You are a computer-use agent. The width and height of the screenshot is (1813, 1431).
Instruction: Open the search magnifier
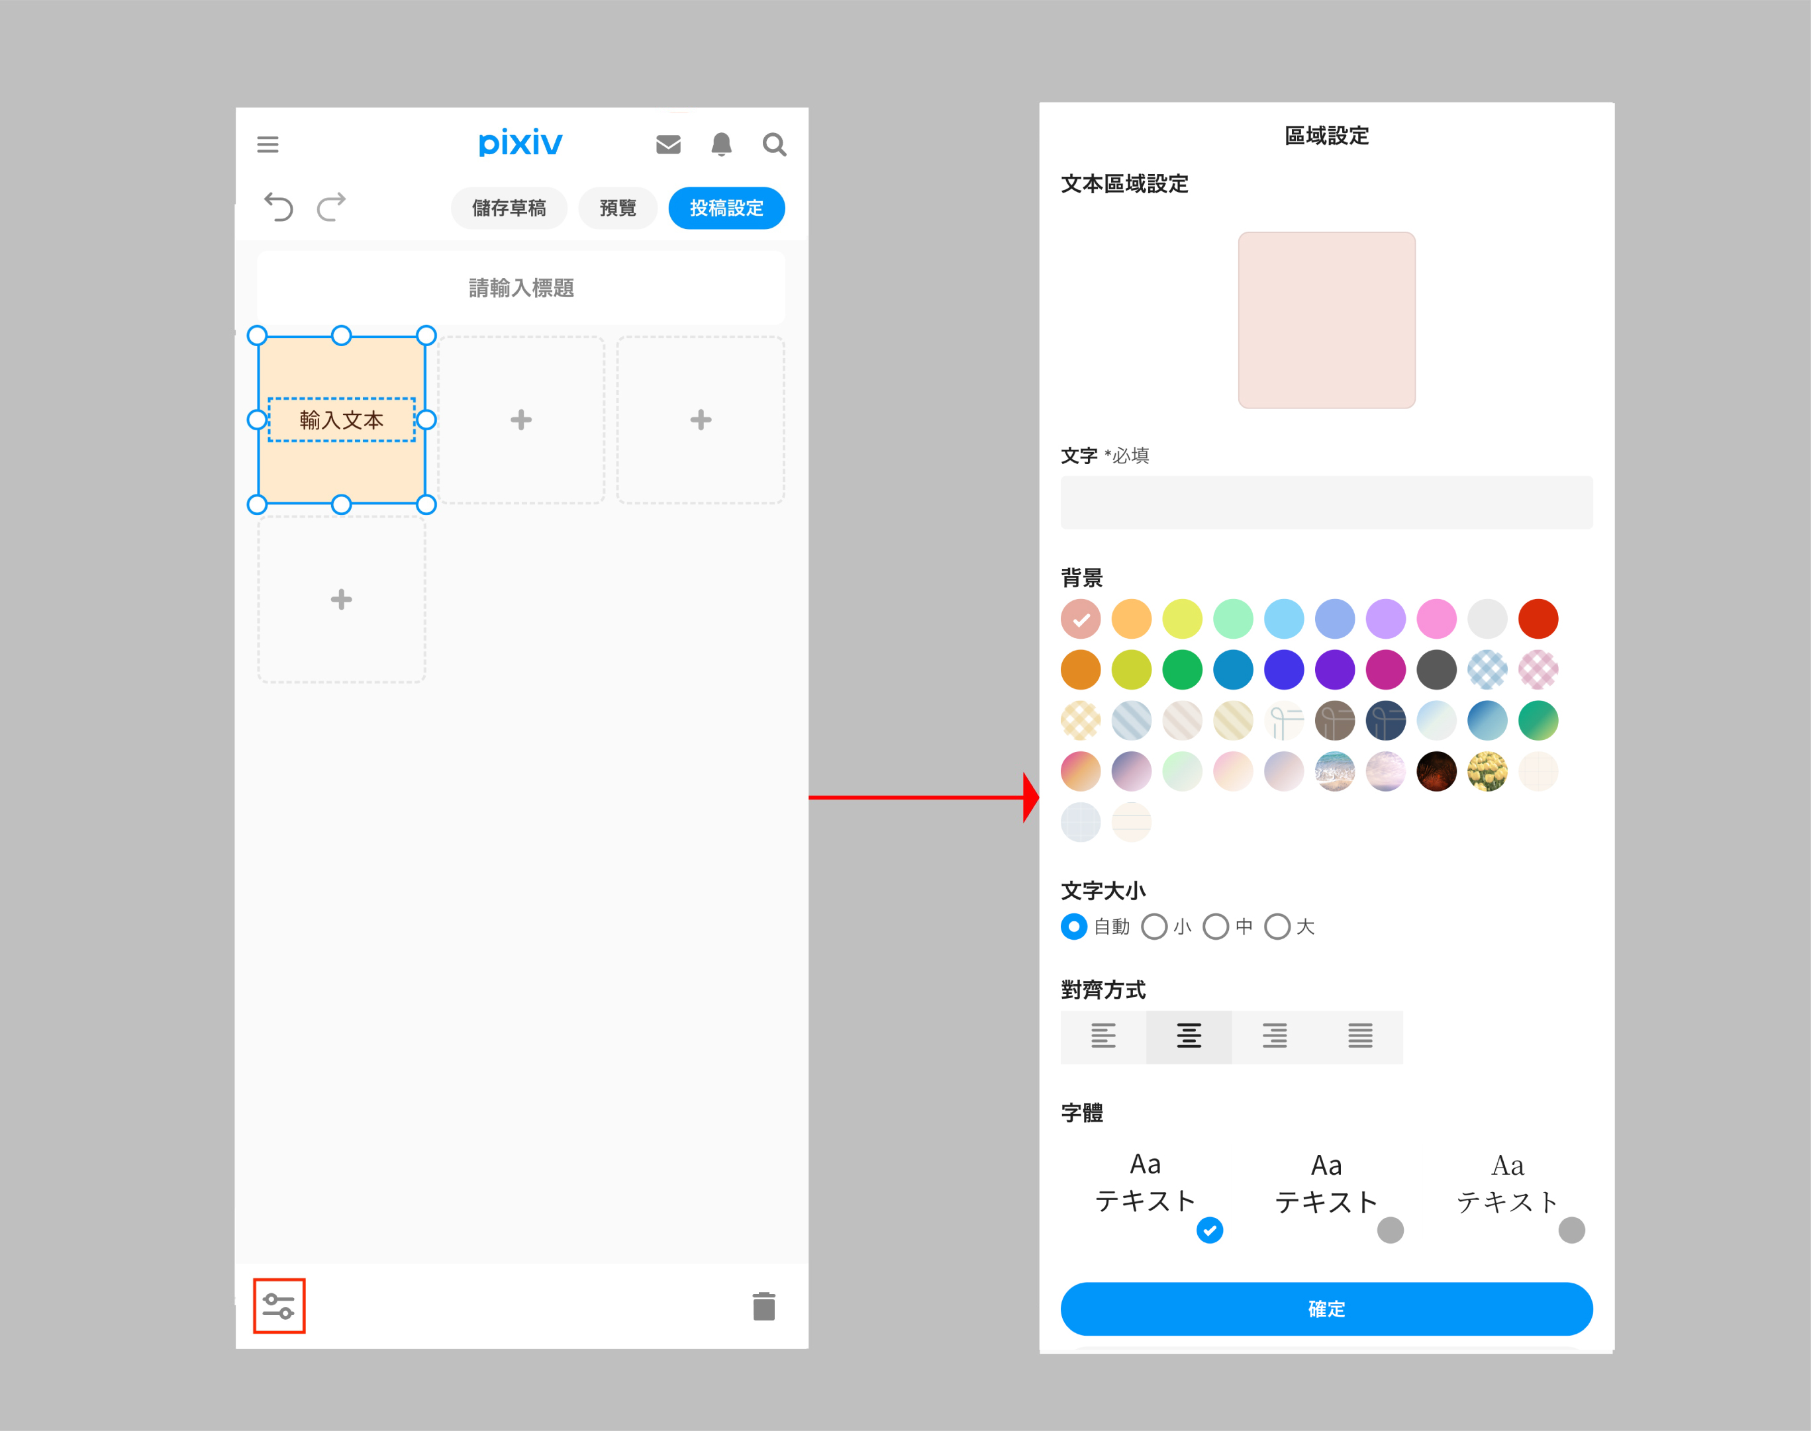(773, 144)
